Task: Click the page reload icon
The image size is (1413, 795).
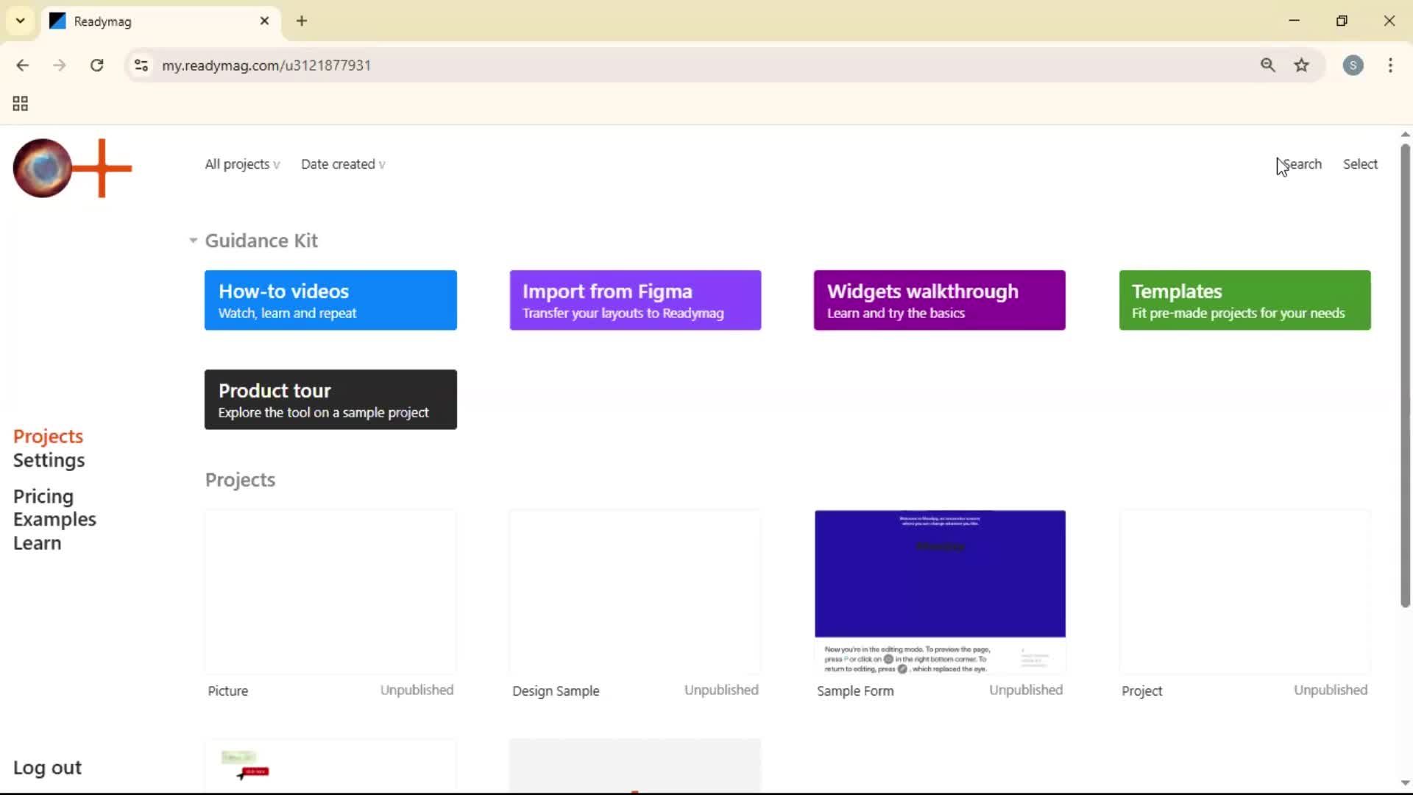Action: click(x=96, y=65)
